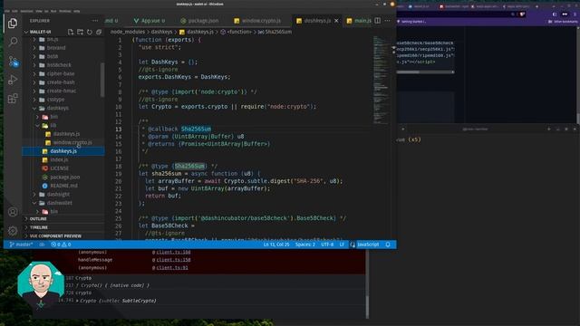The height and width of the screenshot is (326, 580).
Task: Split the editor to the right
Action: tap(377, 21)
